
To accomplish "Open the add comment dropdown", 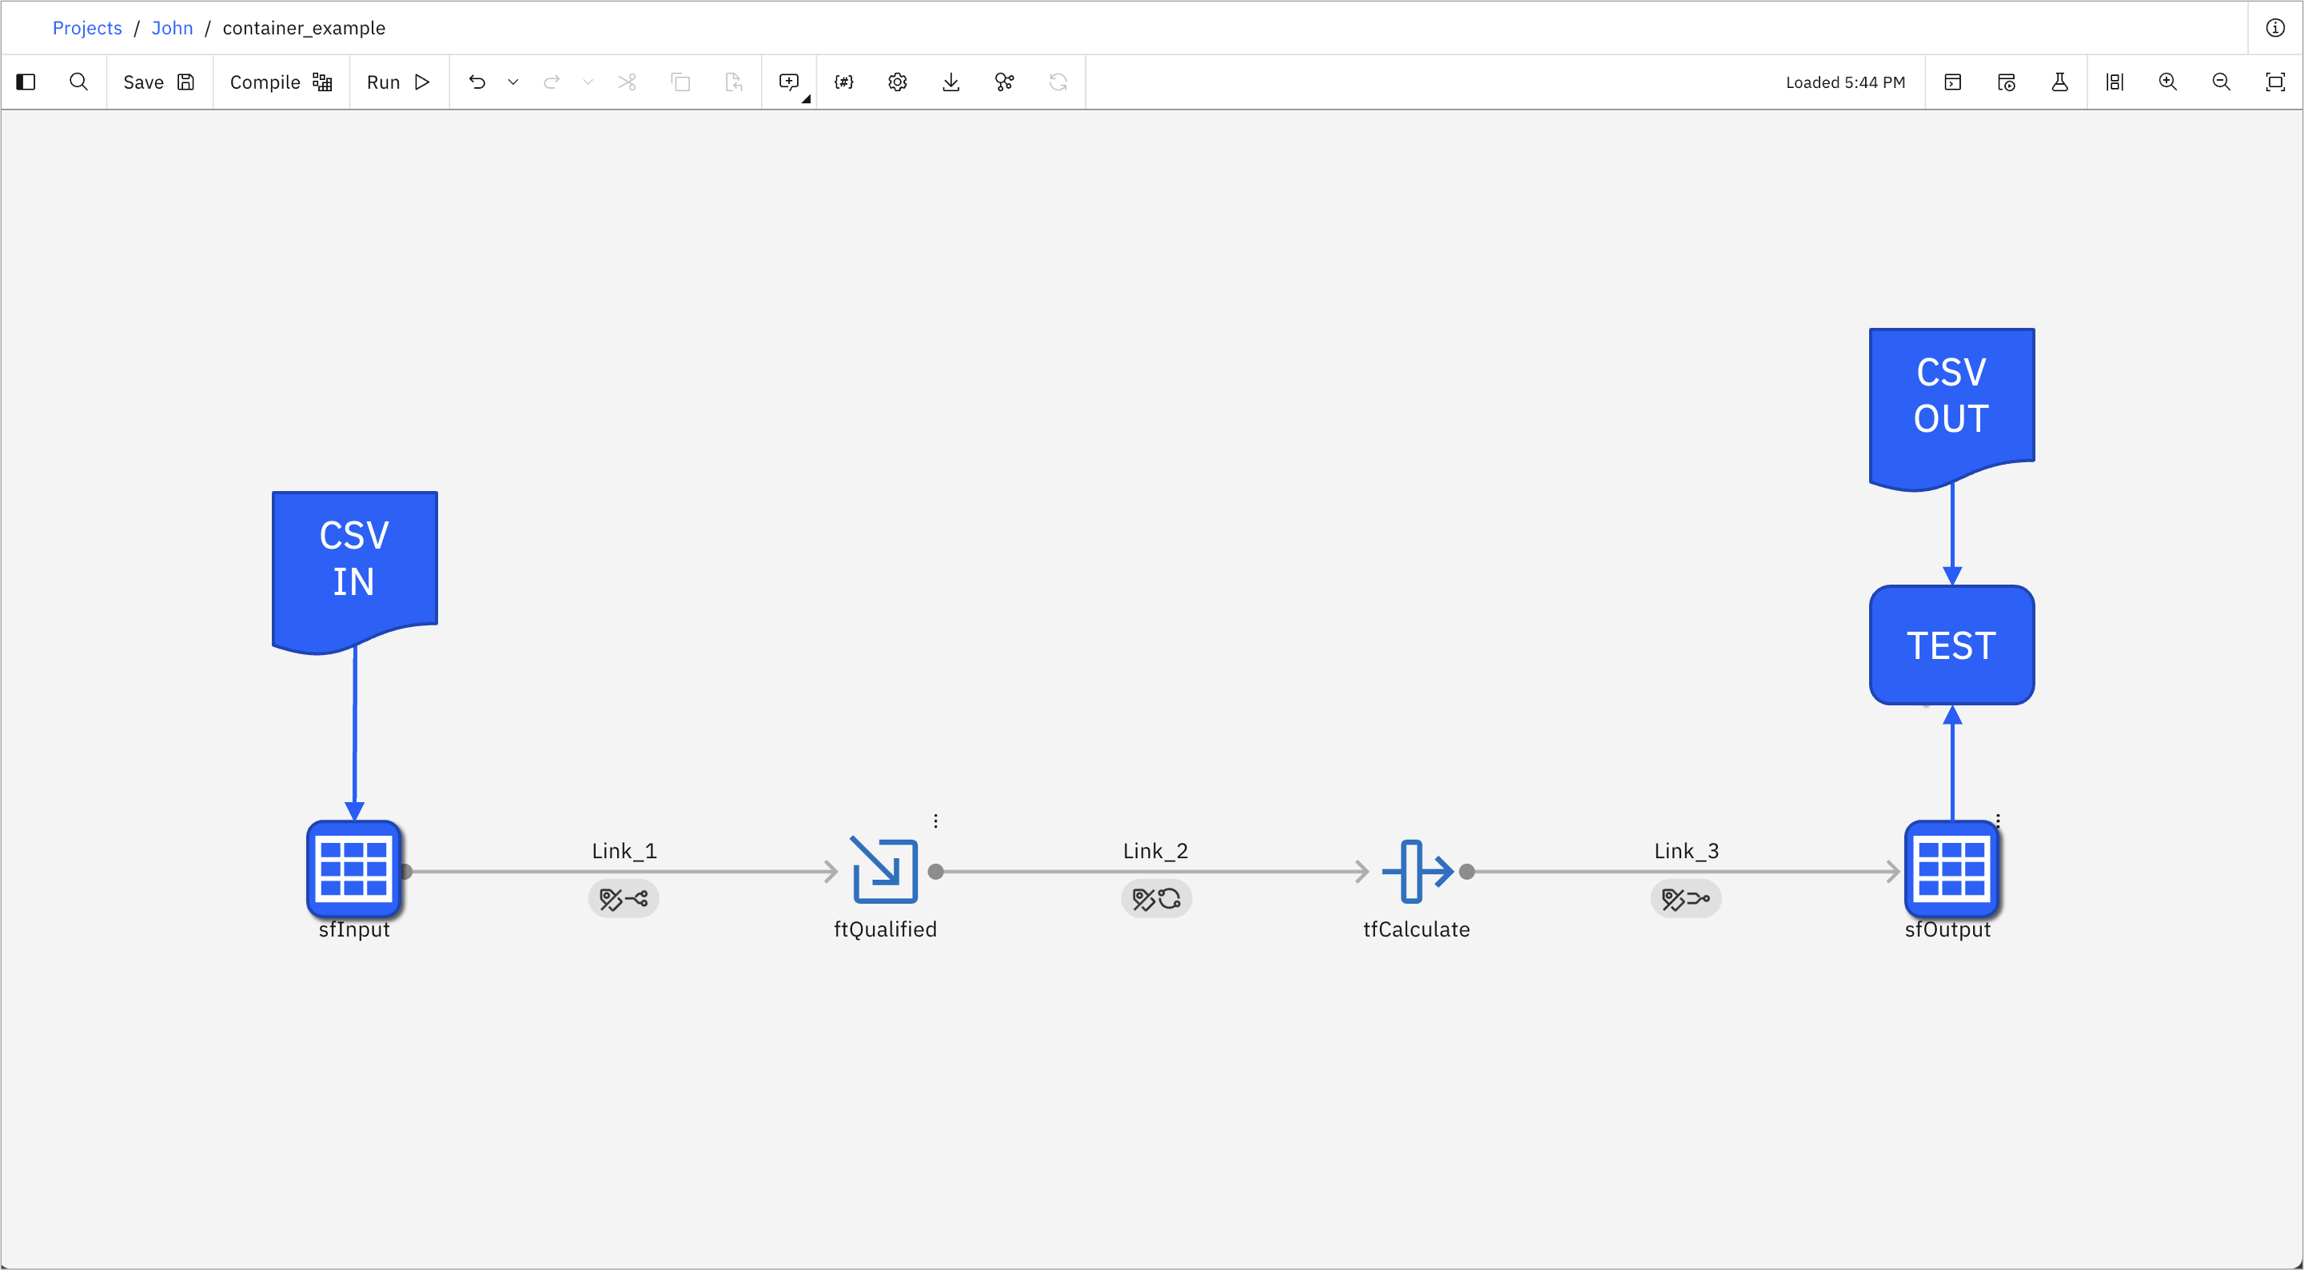I will [x=790, y=82].
